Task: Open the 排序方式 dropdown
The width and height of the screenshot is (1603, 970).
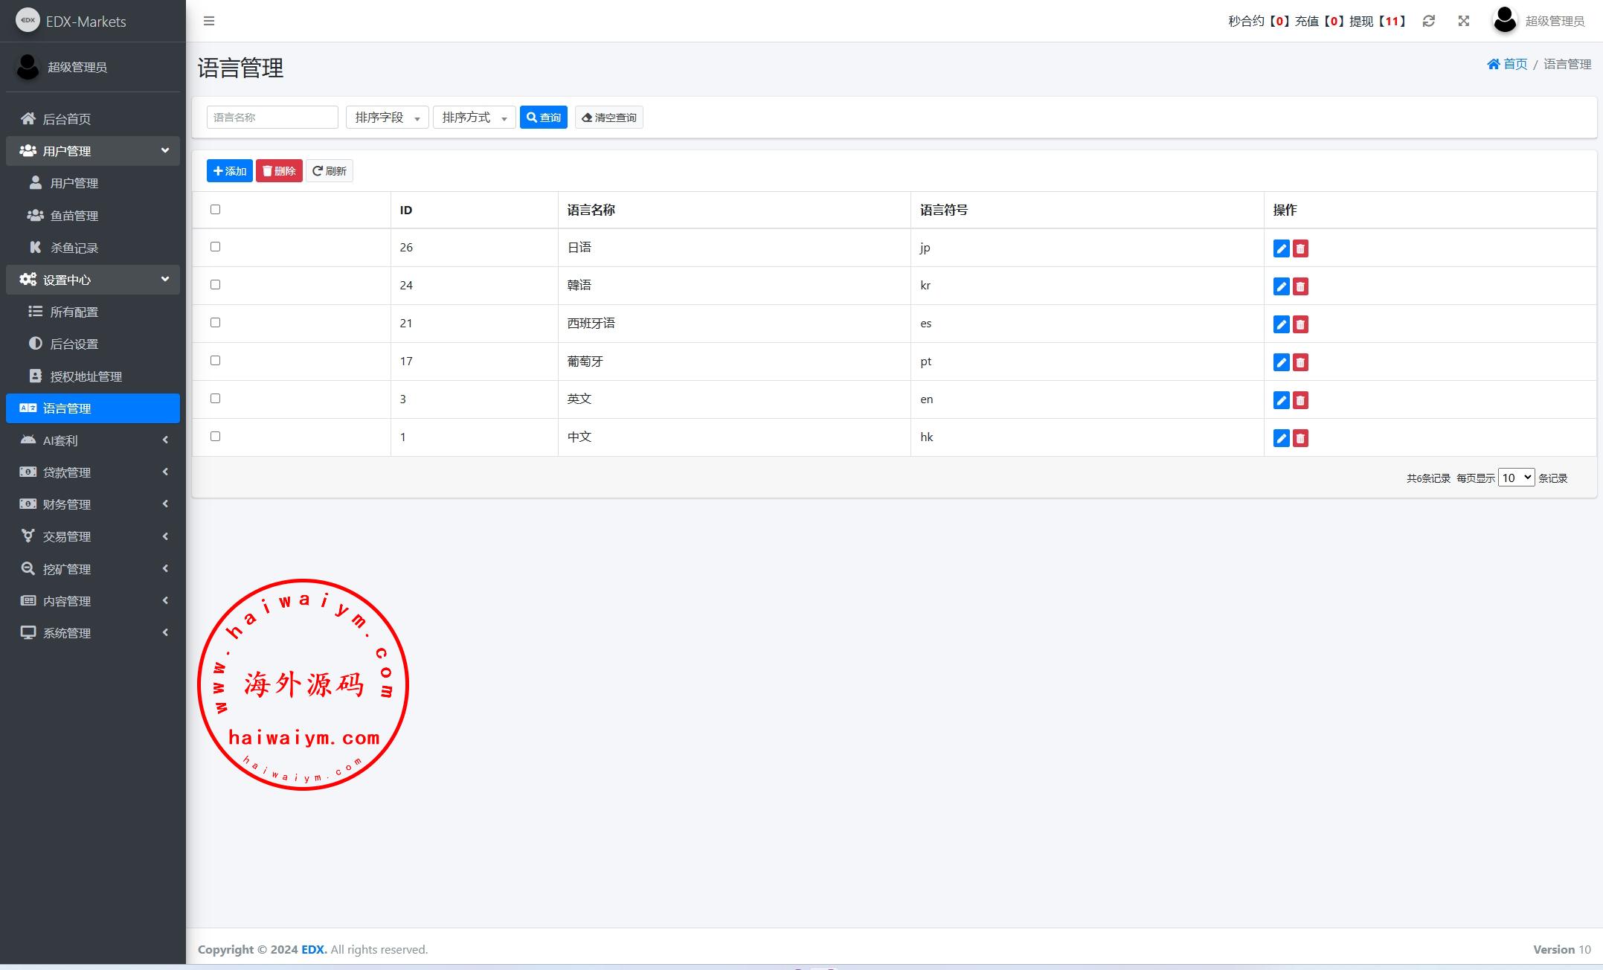Action: point(474,118)
